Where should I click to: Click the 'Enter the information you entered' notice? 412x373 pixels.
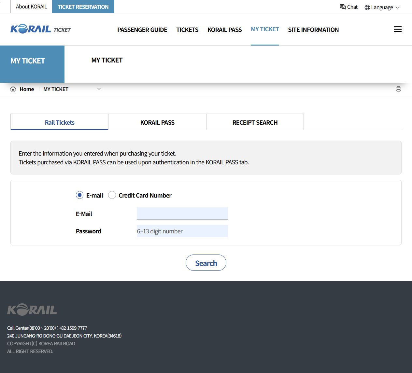pyautogui.click(x=97, y=153)
